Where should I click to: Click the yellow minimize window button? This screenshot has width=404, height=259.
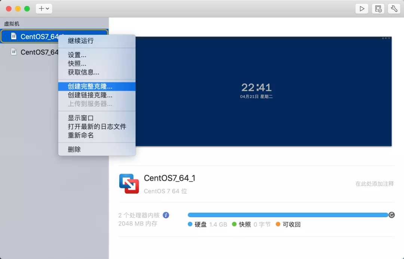[18, 9]
